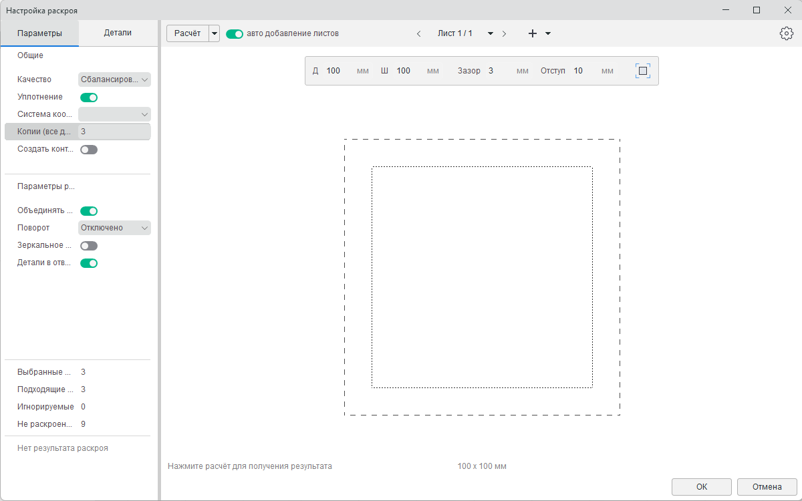The width and height of the screenshot is (802, 501).
Task: Minimize the Настройка раскроя window
Action: [x=726, y=10]
